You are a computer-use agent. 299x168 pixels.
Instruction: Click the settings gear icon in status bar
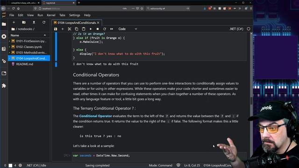point(20,165)
